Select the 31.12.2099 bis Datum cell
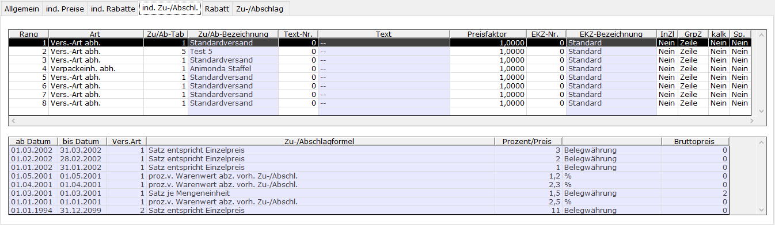Viewport: 775px width, 225px height. coord(82,210)
